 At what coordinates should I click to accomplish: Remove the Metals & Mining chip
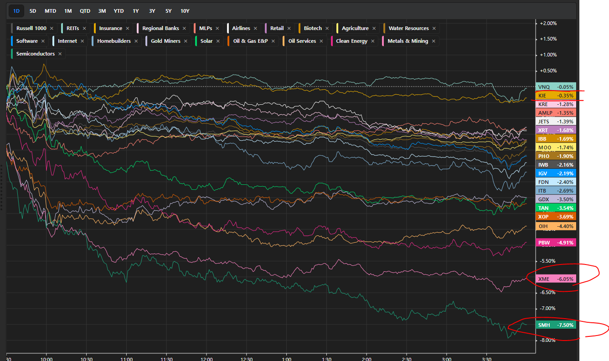434,41
